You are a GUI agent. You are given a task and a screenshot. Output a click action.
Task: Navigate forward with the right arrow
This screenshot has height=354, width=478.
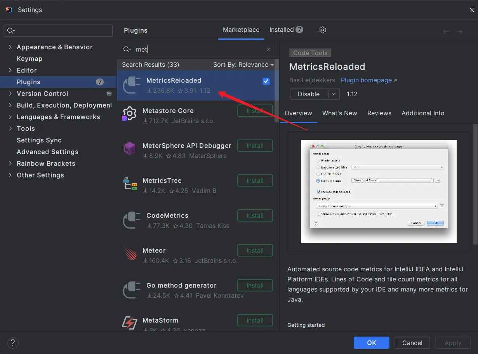[459, 32]
